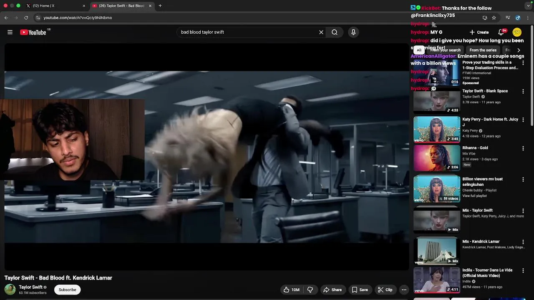Click the address bar URL

(x=78, y=17)
